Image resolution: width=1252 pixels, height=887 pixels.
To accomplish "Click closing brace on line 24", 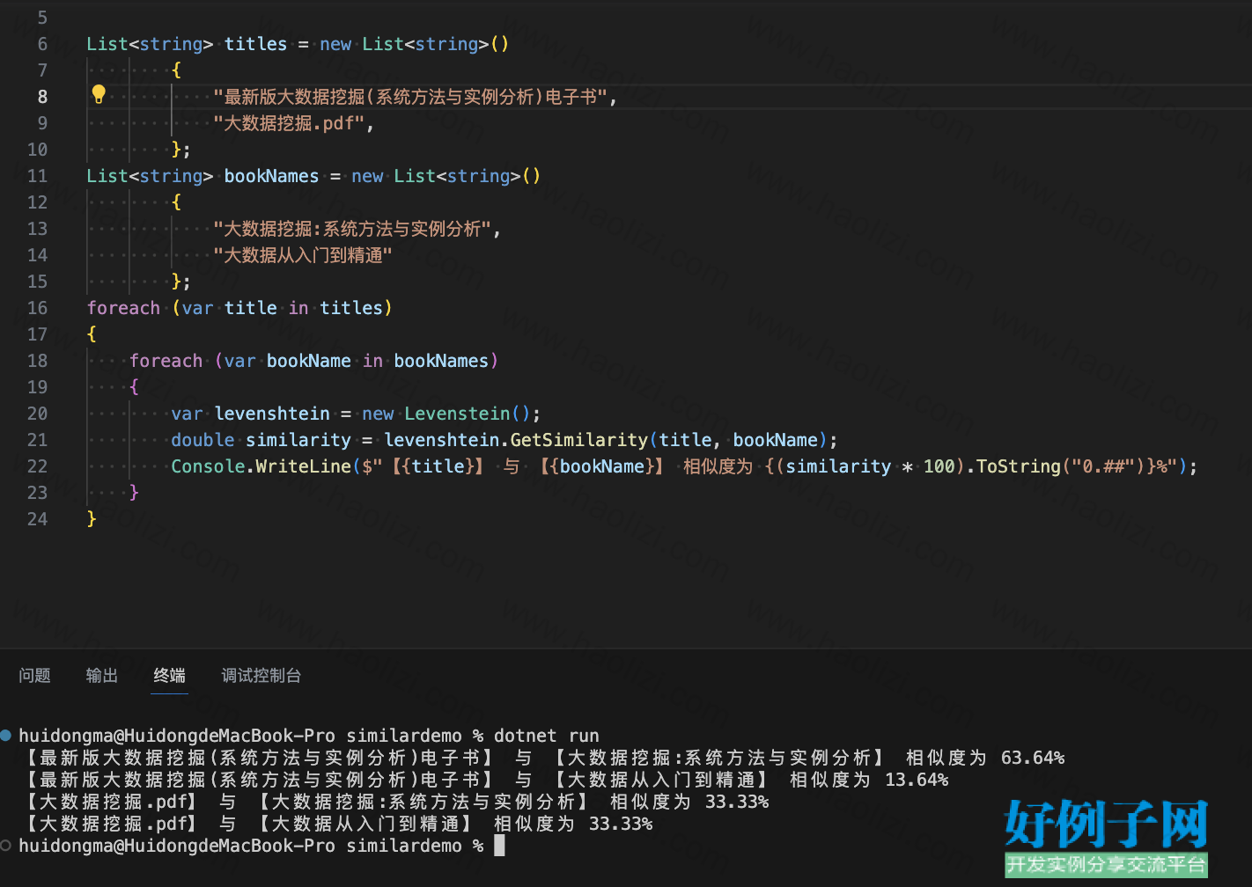I will click(x=91, y=519).
